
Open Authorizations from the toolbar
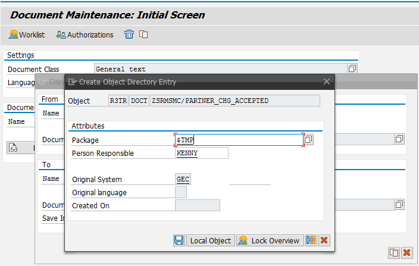point(85,35)
